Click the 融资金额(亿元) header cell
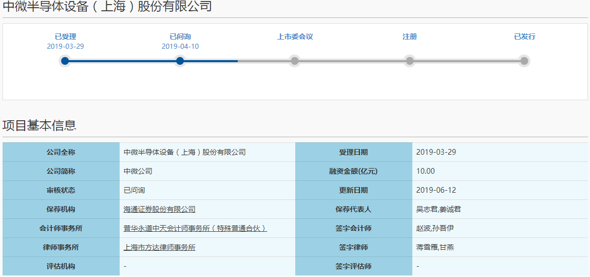 pyautogui.click(x=354, y=171)
